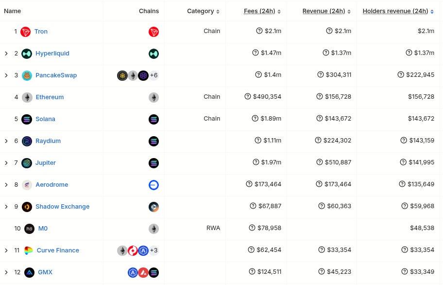Click the PancakeSwap bunny logo
This screenshot has width=443, height=285.
pyautogui.click(x=27, y=75)
